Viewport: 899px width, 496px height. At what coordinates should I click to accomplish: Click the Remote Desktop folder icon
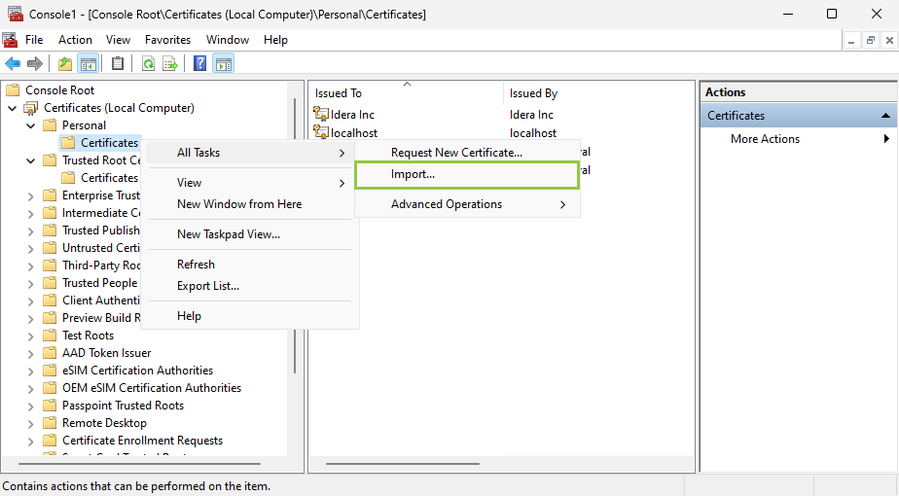coord(50,423)
